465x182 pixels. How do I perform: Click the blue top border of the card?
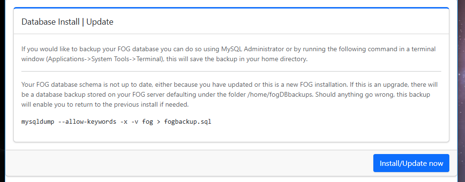231,8
